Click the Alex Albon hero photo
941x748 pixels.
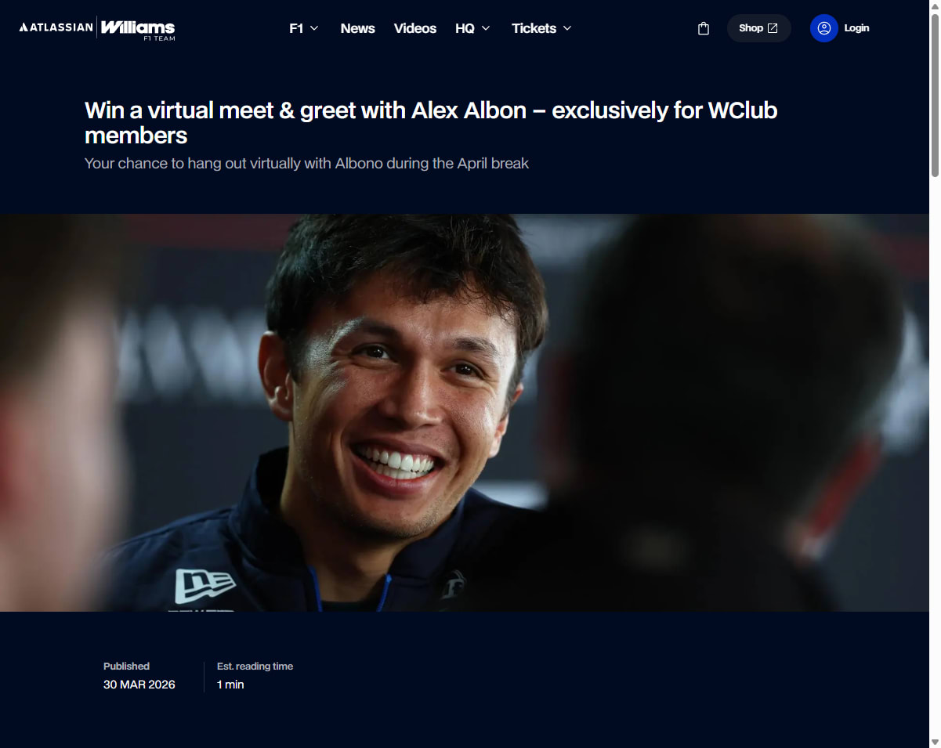(x=465, y=413)
